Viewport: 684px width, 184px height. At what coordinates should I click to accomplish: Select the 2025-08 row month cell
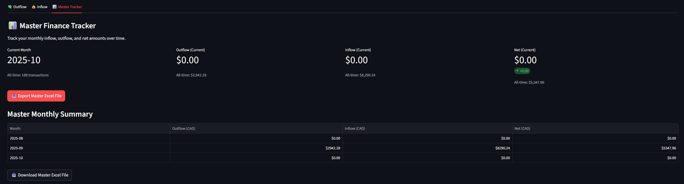[16, 138]
